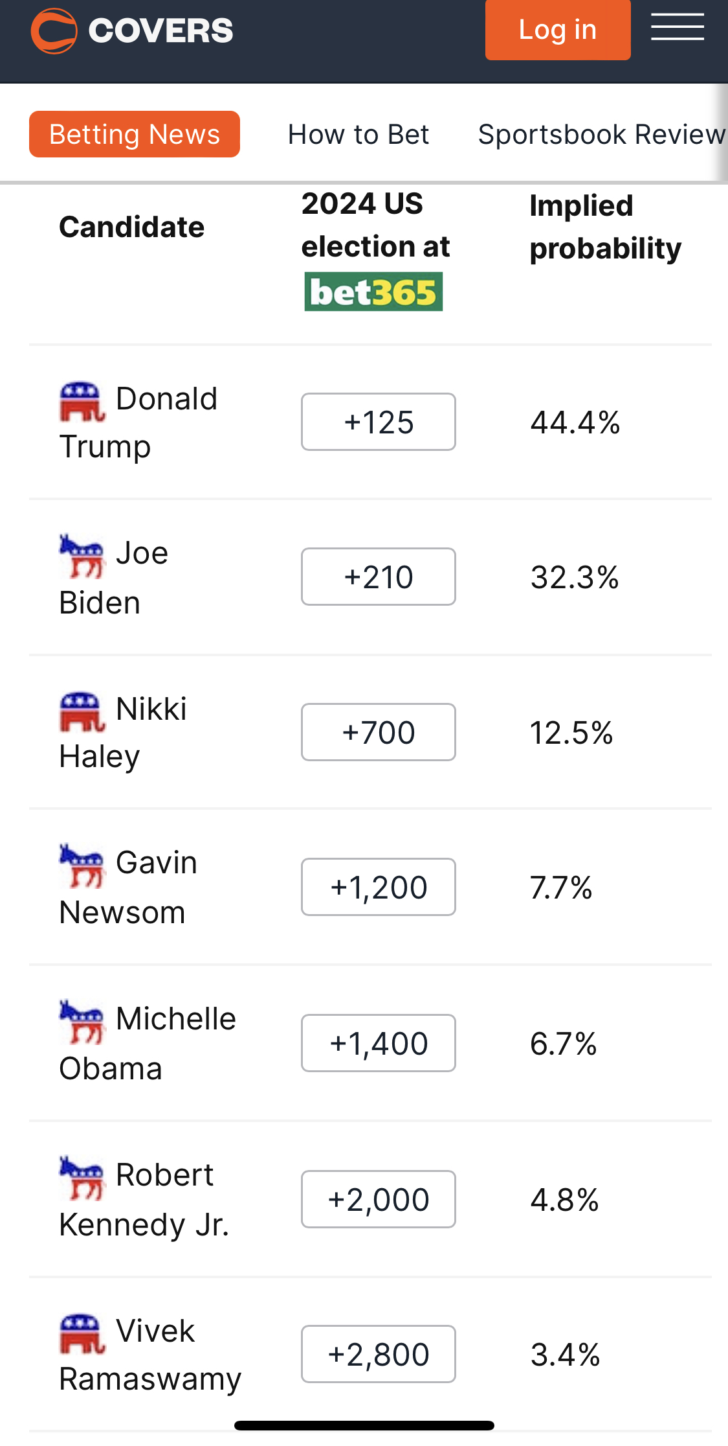Tap donkey icon beside Robert Kennedy Jr.

click(x=82, y=1178)
